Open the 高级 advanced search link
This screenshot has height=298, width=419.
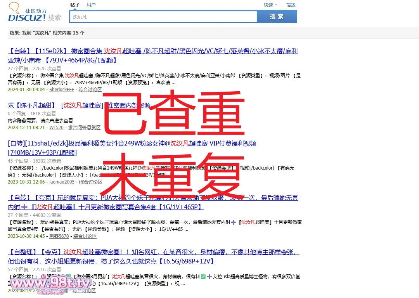tap(291, 5)
